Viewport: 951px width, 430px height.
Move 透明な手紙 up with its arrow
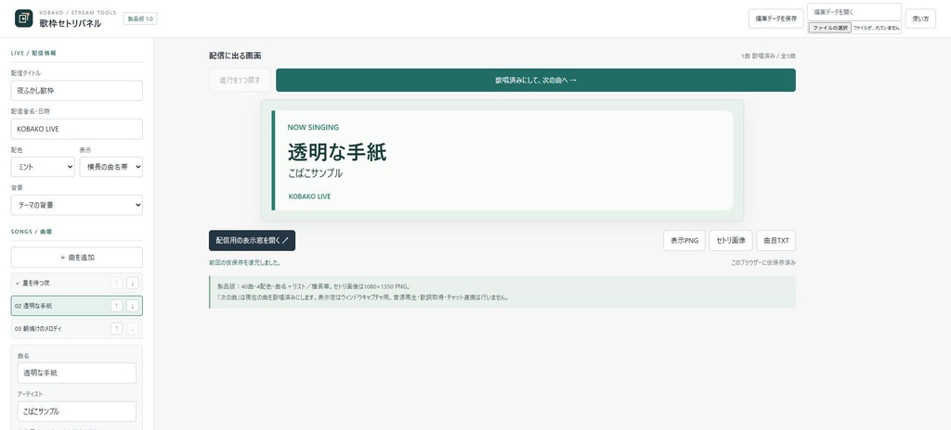tap(116, 306)
